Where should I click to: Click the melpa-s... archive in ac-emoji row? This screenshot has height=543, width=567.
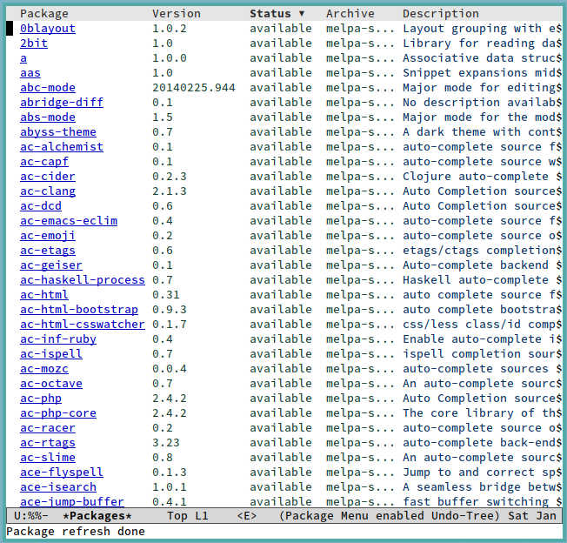point(361,236)
